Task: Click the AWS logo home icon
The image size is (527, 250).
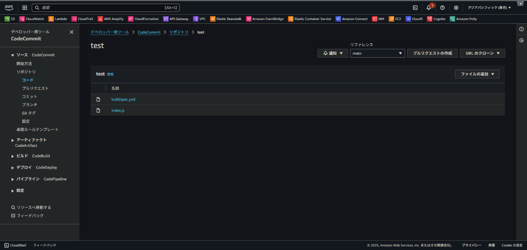Action: (x=9, y=8)
